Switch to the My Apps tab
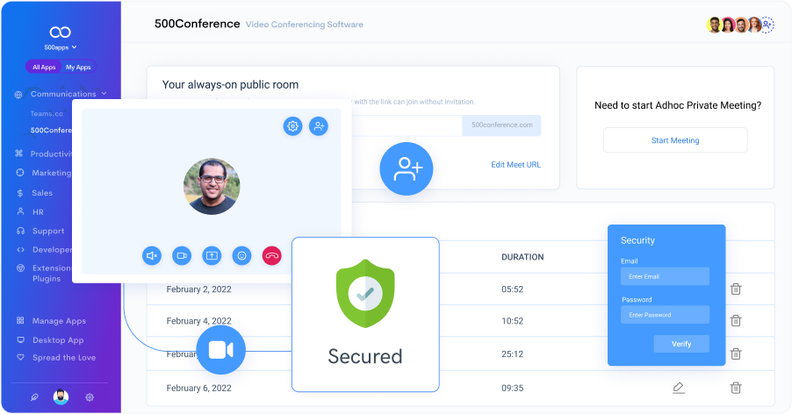 tap(78, 68)
